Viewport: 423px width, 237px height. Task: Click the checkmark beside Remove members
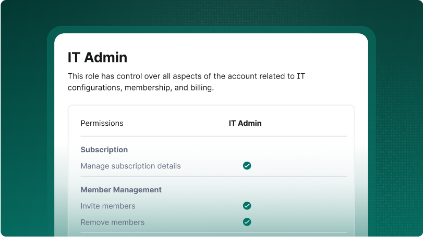[x=247, y=222]
